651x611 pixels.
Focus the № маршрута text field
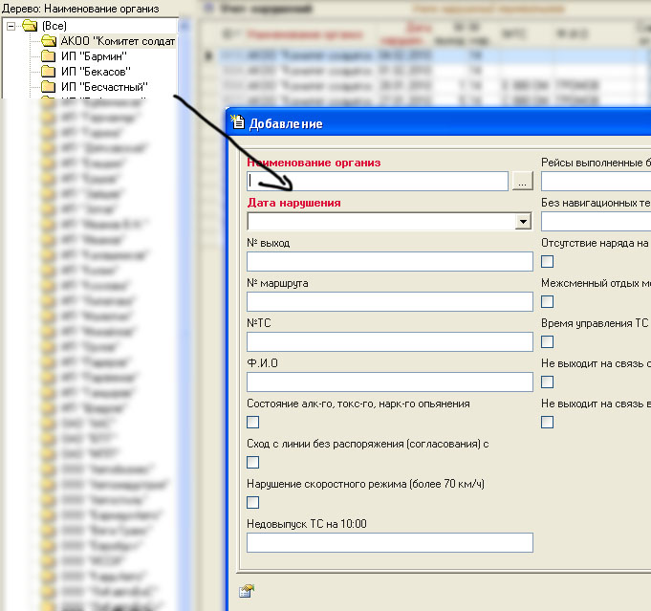coord(389,301)
